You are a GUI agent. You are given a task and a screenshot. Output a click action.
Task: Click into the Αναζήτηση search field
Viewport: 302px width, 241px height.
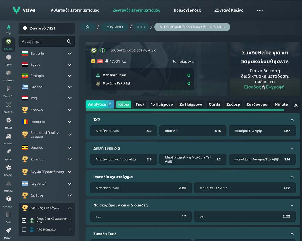click(42, 41)
